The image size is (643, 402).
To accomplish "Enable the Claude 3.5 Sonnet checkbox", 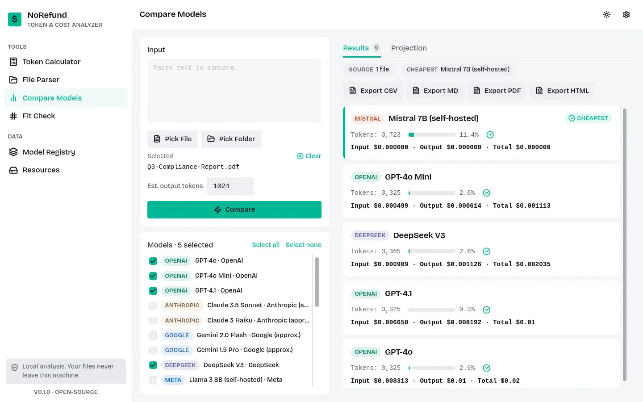I will tap(153, 306).
